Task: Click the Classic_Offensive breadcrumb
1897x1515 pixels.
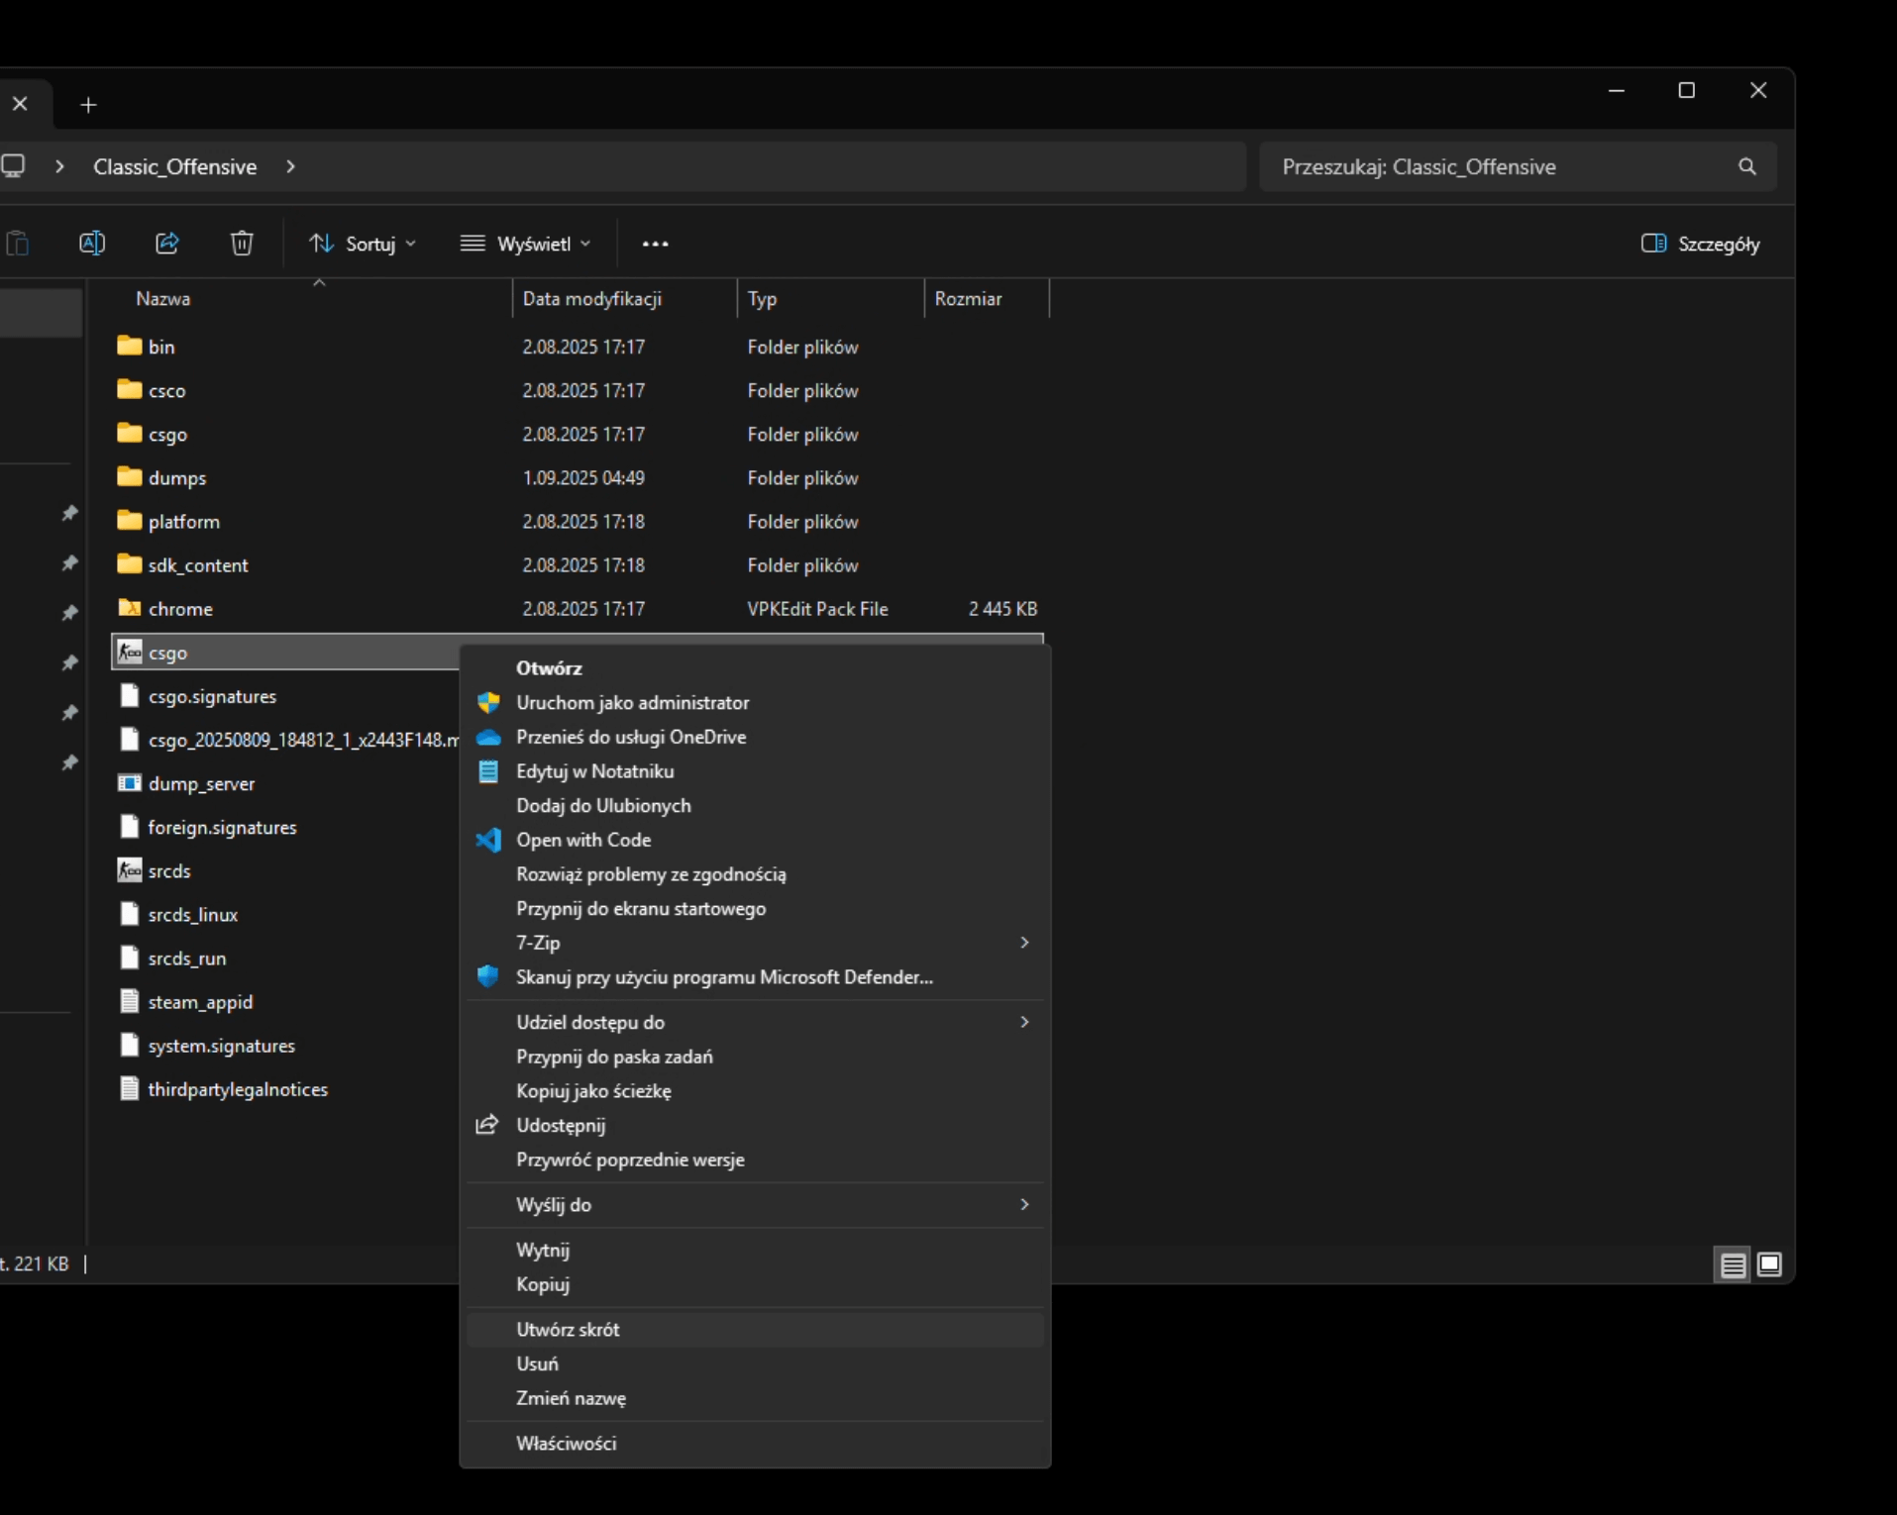Action: (x=174, y=166)
